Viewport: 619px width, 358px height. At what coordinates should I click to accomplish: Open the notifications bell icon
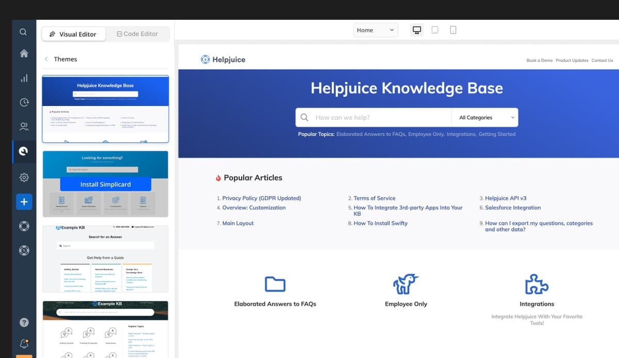click(24, 344)
